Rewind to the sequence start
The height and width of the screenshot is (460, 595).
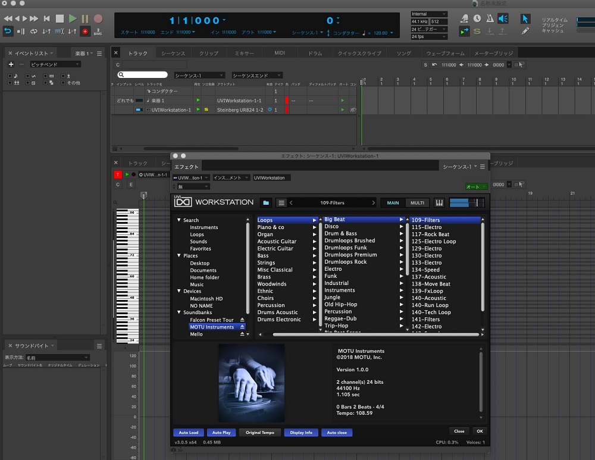pyautogui.click(x=46, y=18)
